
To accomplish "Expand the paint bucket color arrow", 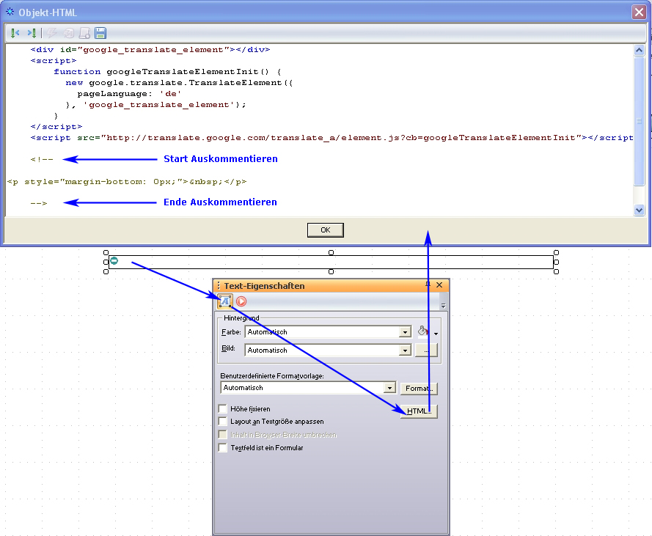I will [436, 333].
